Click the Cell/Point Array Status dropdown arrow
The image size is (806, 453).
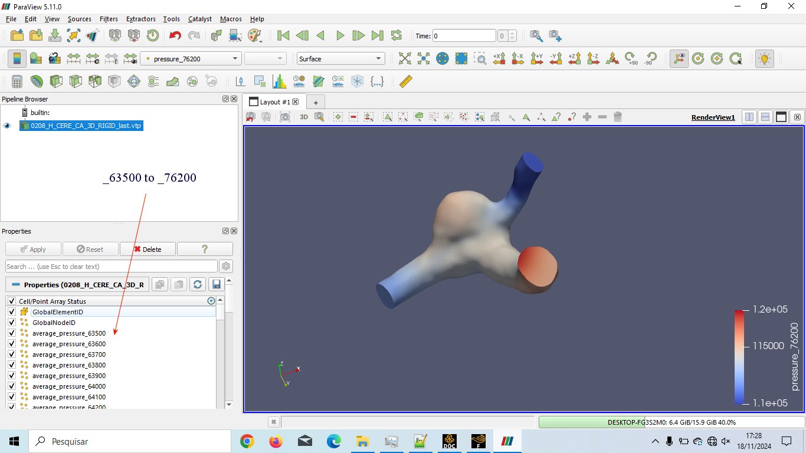[211, 301]
